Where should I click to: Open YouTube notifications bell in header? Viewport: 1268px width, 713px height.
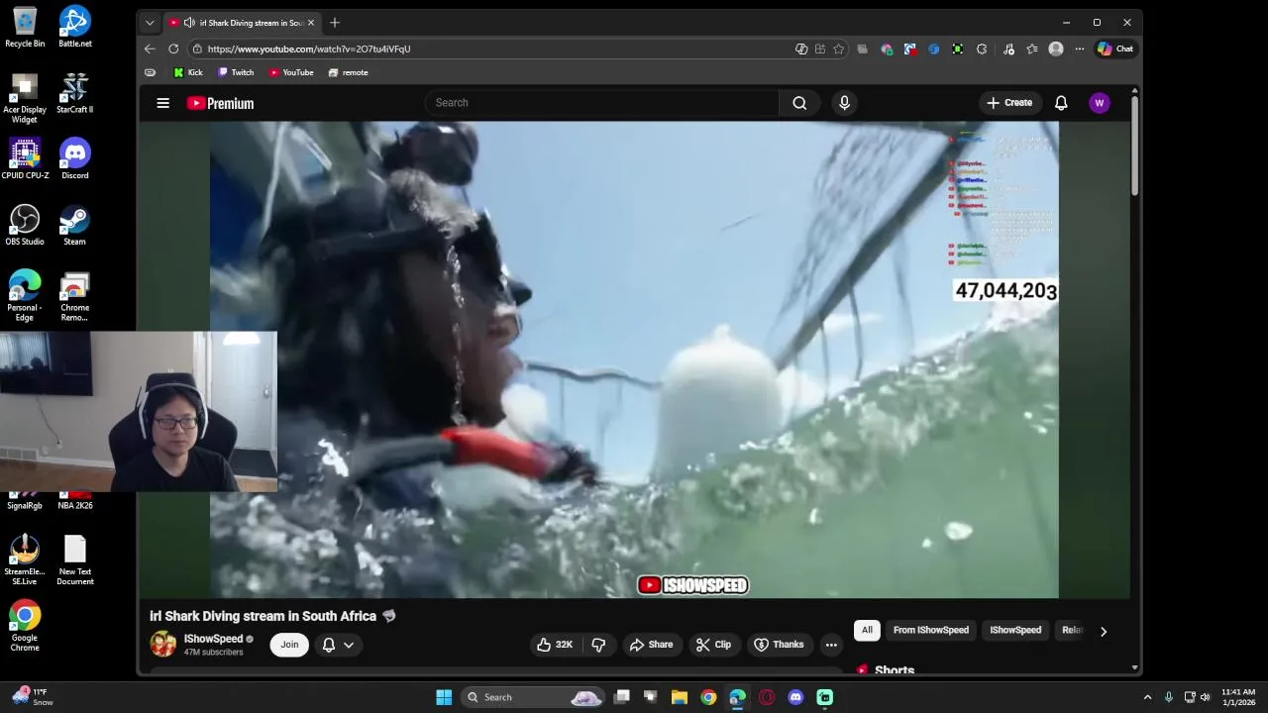coord(1061,103)
